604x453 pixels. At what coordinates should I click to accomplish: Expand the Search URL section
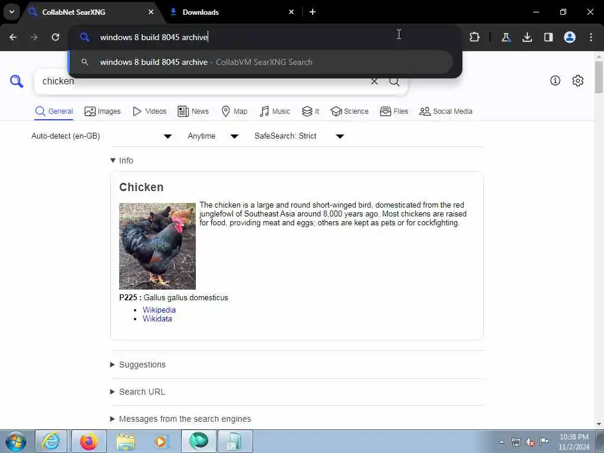(x=137, y=392)
